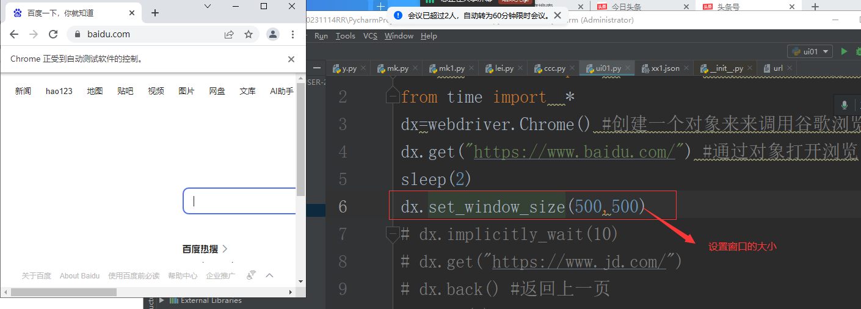Click Baidu accessibility wheelchair icon

point(251,275)
